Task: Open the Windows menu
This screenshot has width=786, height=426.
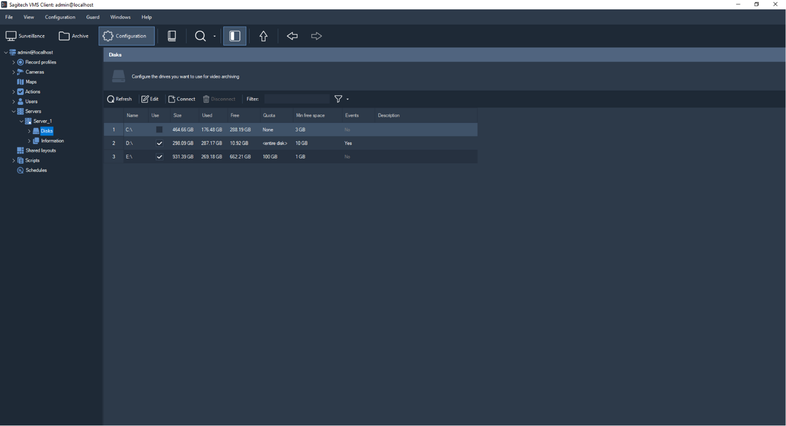Action: (120, 17)
